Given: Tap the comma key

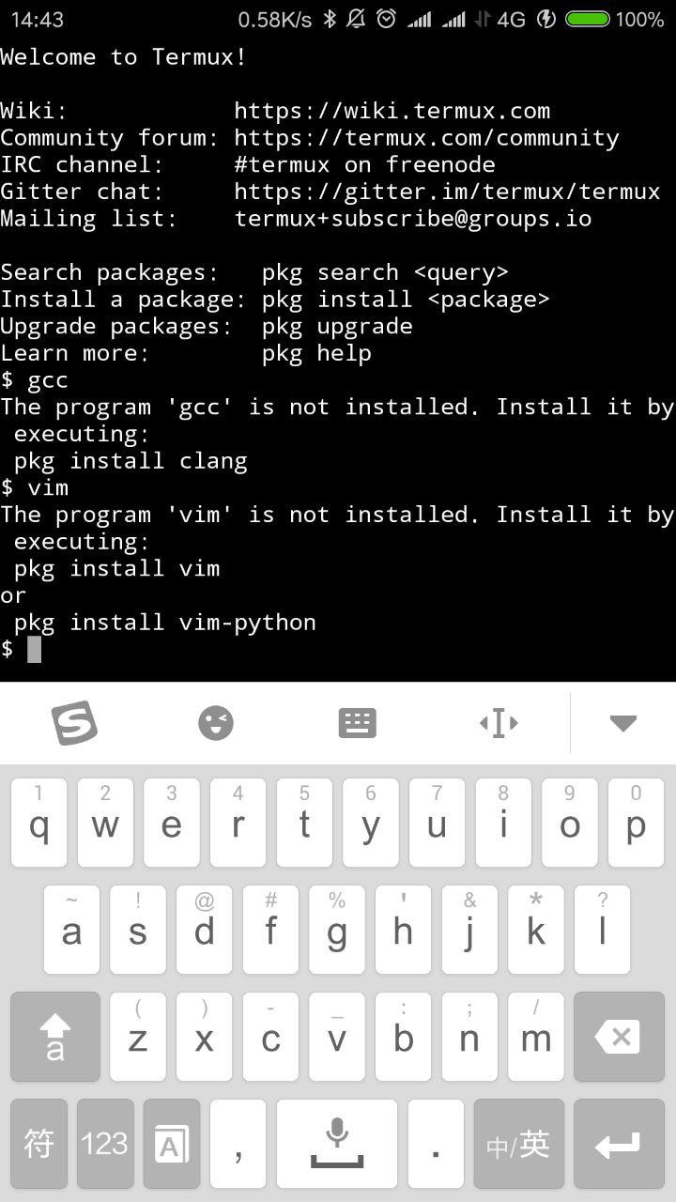Looking at the screenshot, I should pos(238,1144).
